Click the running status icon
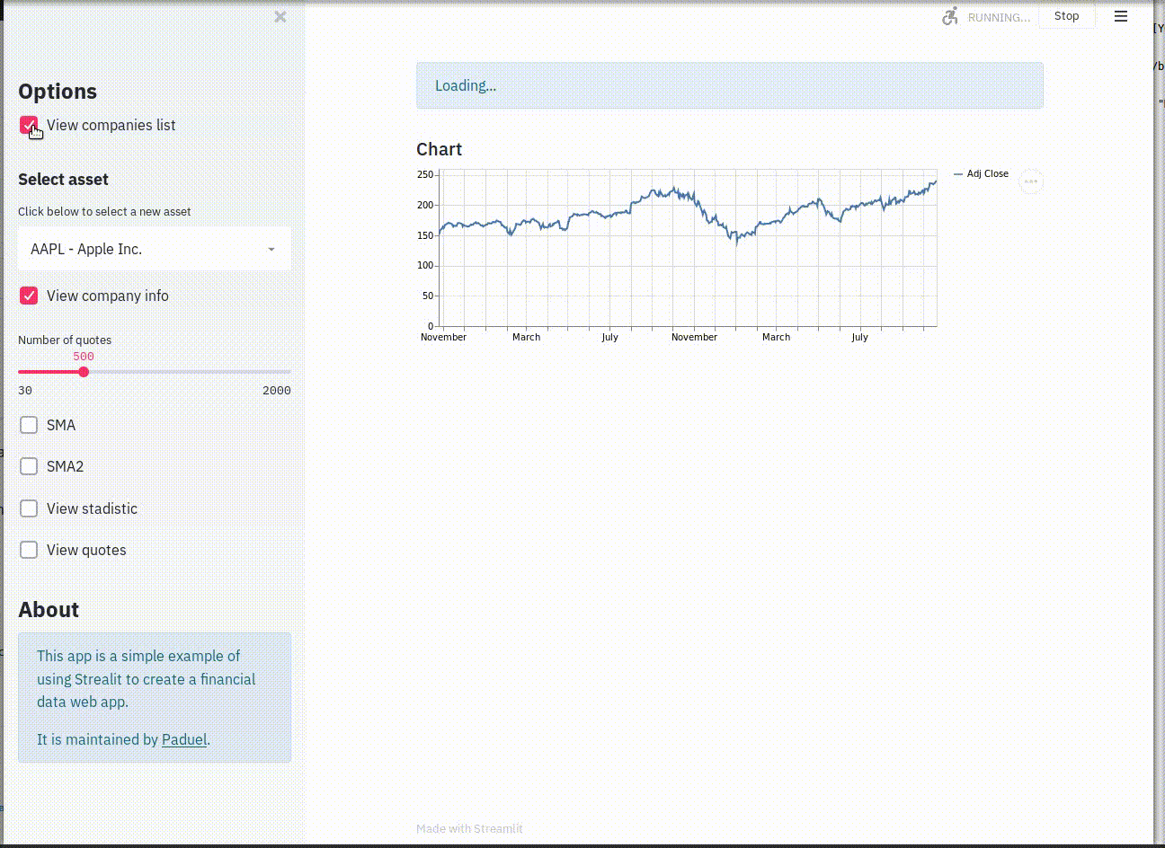Image resolution: width=1165 pixels, height=848 pixels. [950, 16]
